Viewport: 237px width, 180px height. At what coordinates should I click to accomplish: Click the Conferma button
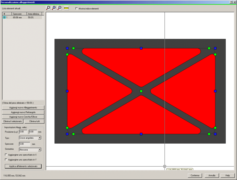pyautogui.click(x=195, y=175)
